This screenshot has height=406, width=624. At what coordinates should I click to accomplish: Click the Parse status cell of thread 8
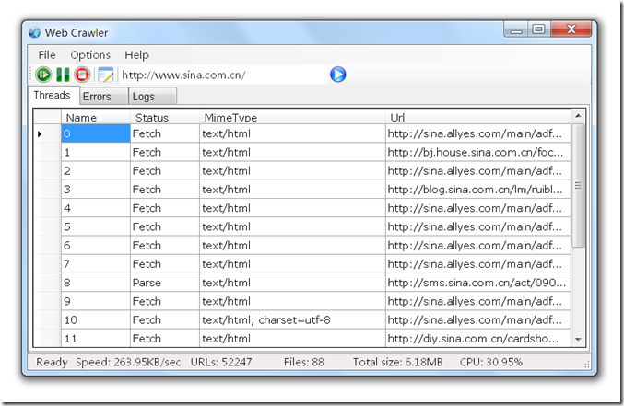pos(165,283)
